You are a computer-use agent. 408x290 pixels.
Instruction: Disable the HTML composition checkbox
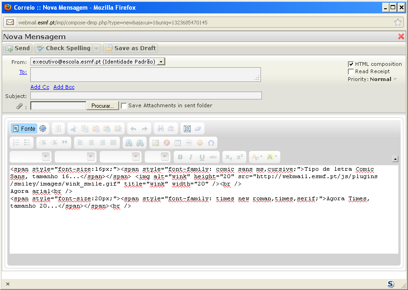pos(351,64)
